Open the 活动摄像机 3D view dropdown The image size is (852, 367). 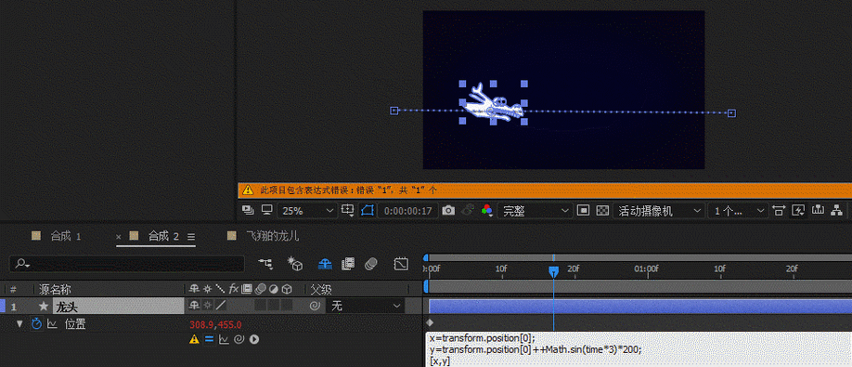pyautogui.click(x=658, y=211)
